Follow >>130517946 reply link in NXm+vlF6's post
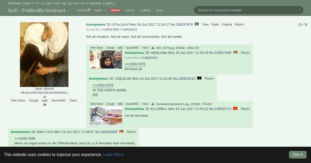The image size is (311, 163). click(x=25, y=139)
